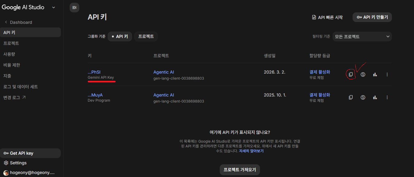This screenshot has height=177, width=414.
Task: Click account email hogeony@hogeony
Action: (32, 173)
